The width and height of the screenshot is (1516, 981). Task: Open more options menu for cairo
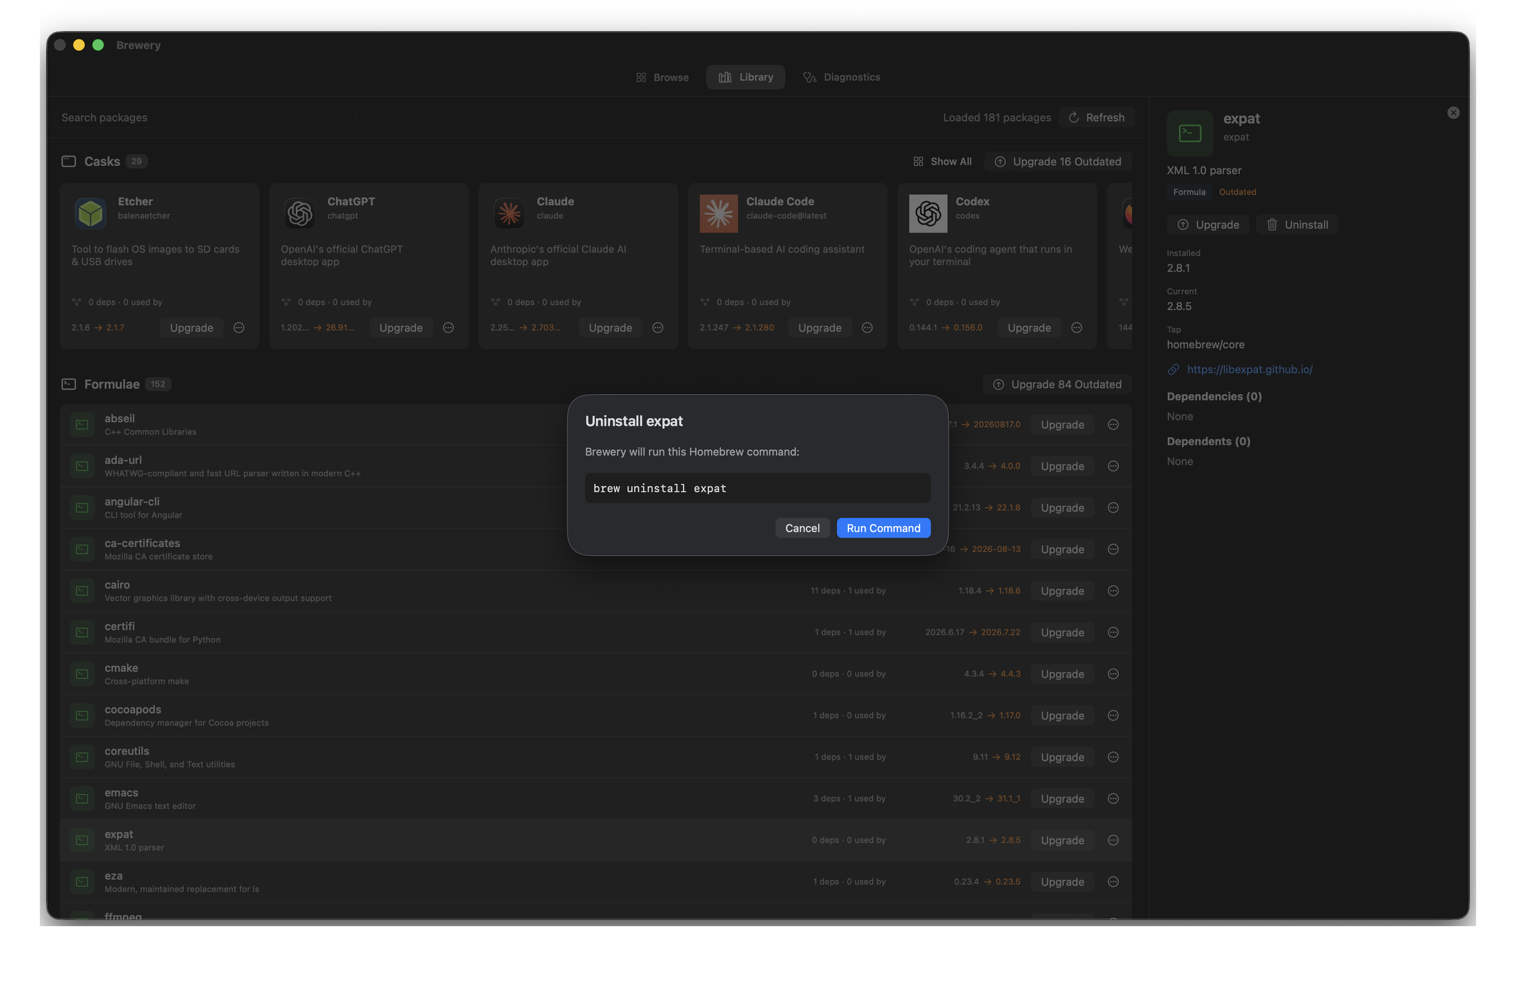[1113, 591]
